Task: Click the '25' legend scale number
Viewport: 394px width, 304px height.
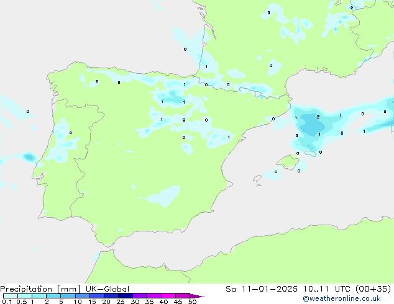Action: click(121, 302)
